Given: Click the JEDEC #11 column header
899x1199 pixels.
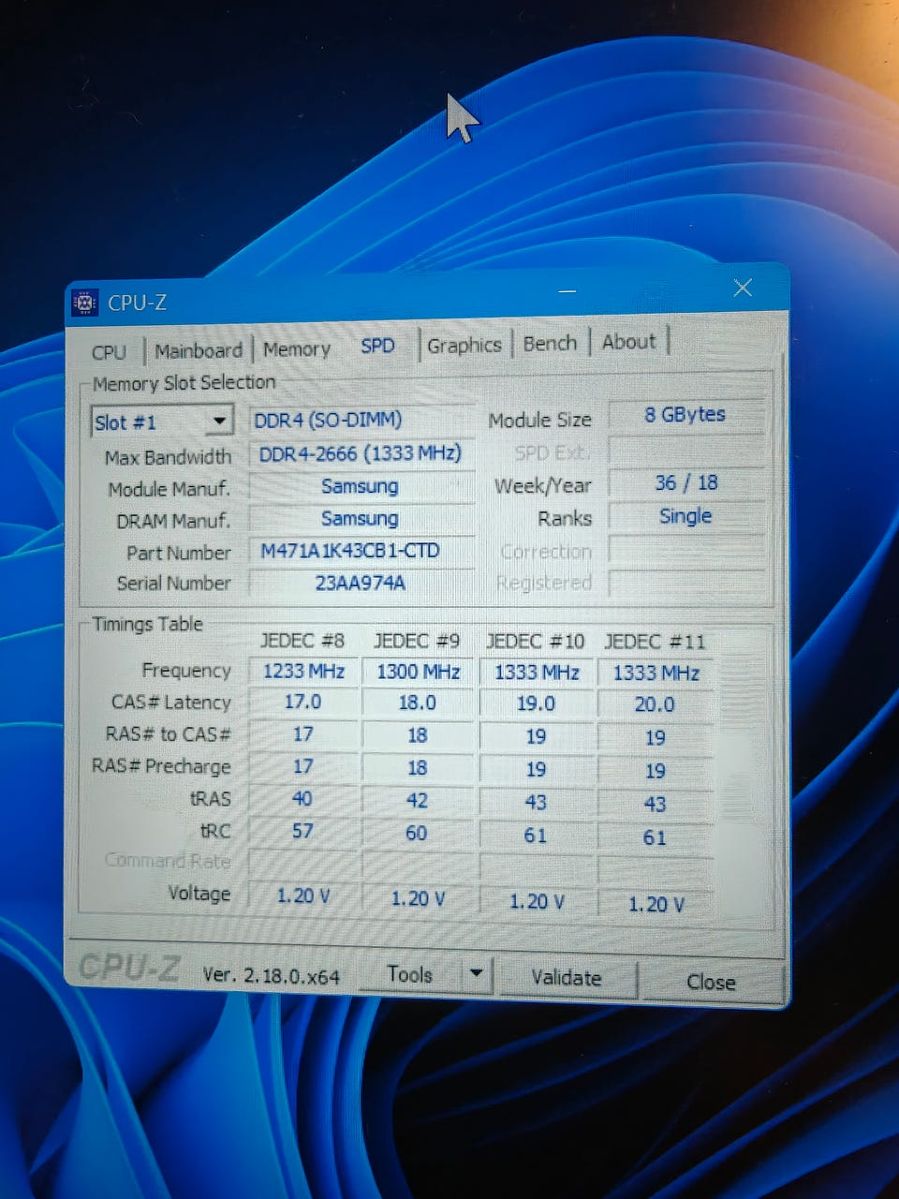Looking at the screenshot, I should click(655, 642).
